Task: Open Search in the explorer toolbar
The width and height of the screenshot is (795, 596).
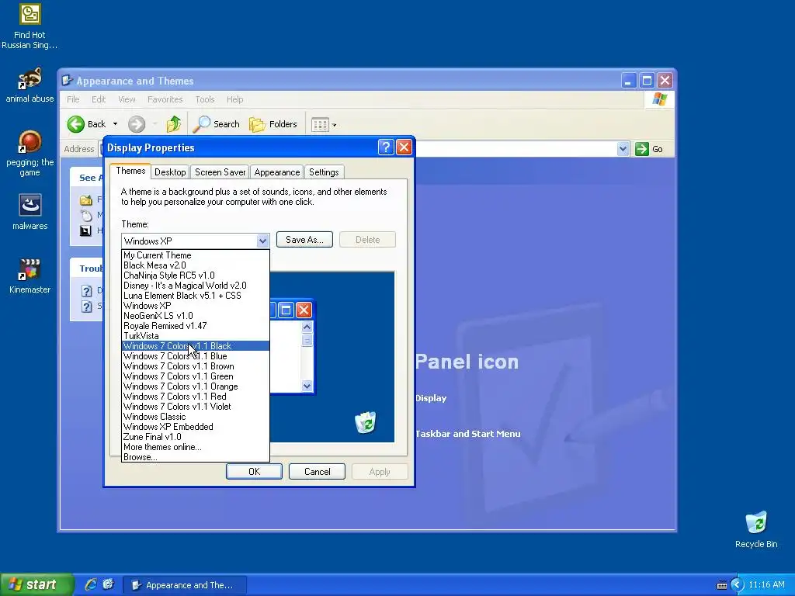Action: pyautogui.click(x=216, y=124)
